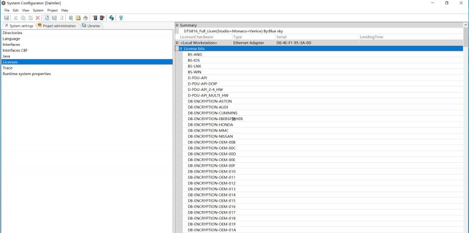Select Interfaces CBF in the settings list
The width and height of the screenshot is (469, 233).
pos(87,51)
